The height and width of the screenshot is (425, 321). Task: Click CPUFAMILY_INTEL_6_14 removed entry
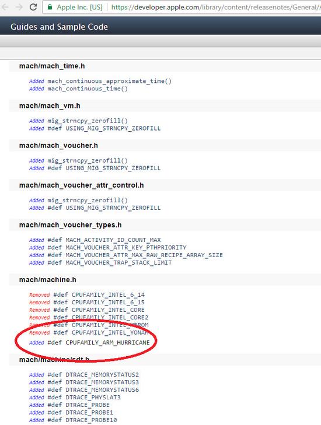(108, 294)
